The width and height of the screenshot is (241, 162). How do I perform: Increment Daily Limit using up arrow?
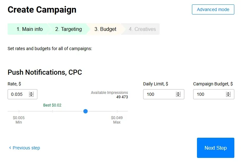coord(178,93)
